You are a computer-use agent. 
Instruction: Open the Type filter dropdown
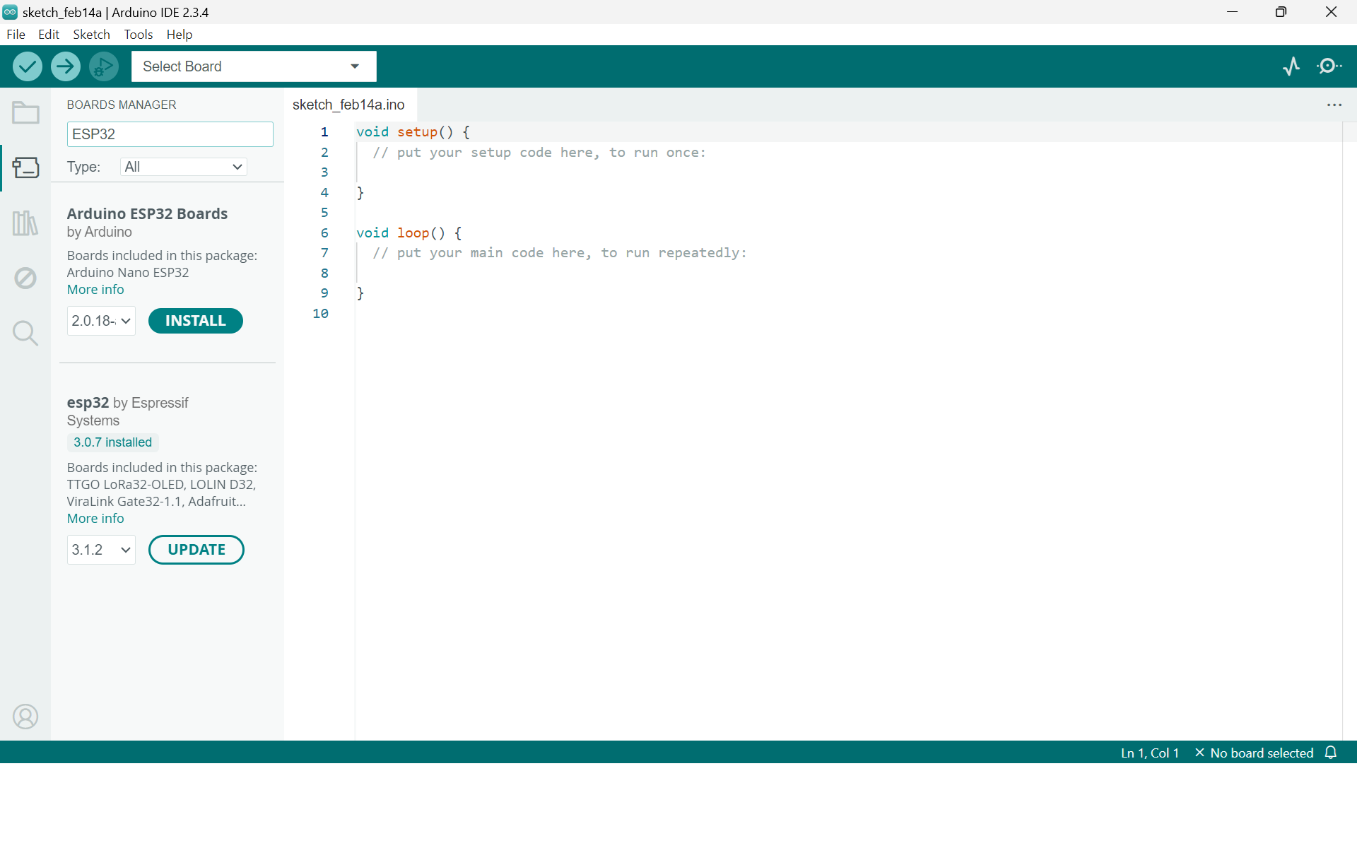click(183, 167)
